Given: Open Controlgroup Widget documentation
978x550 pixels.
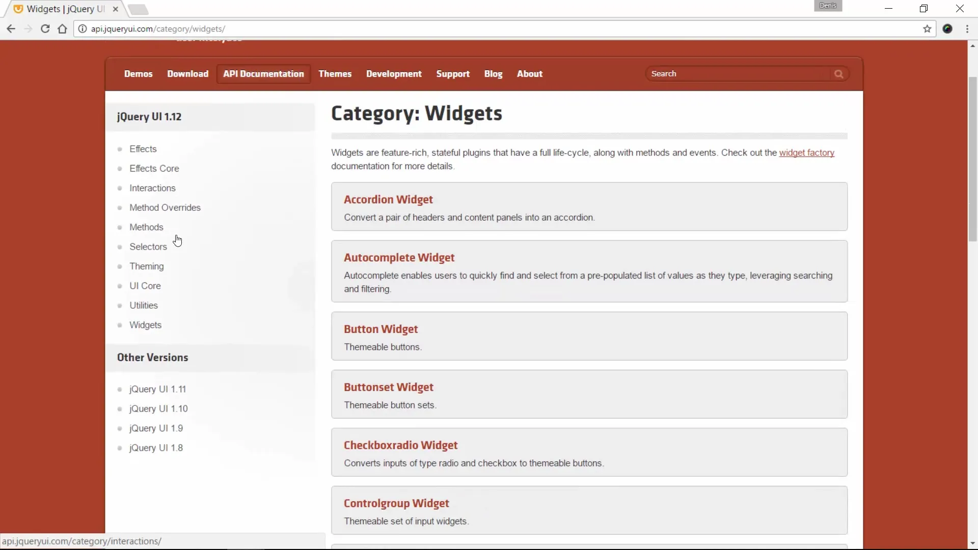Looking at the screenshot, I should tap(396, 504).
